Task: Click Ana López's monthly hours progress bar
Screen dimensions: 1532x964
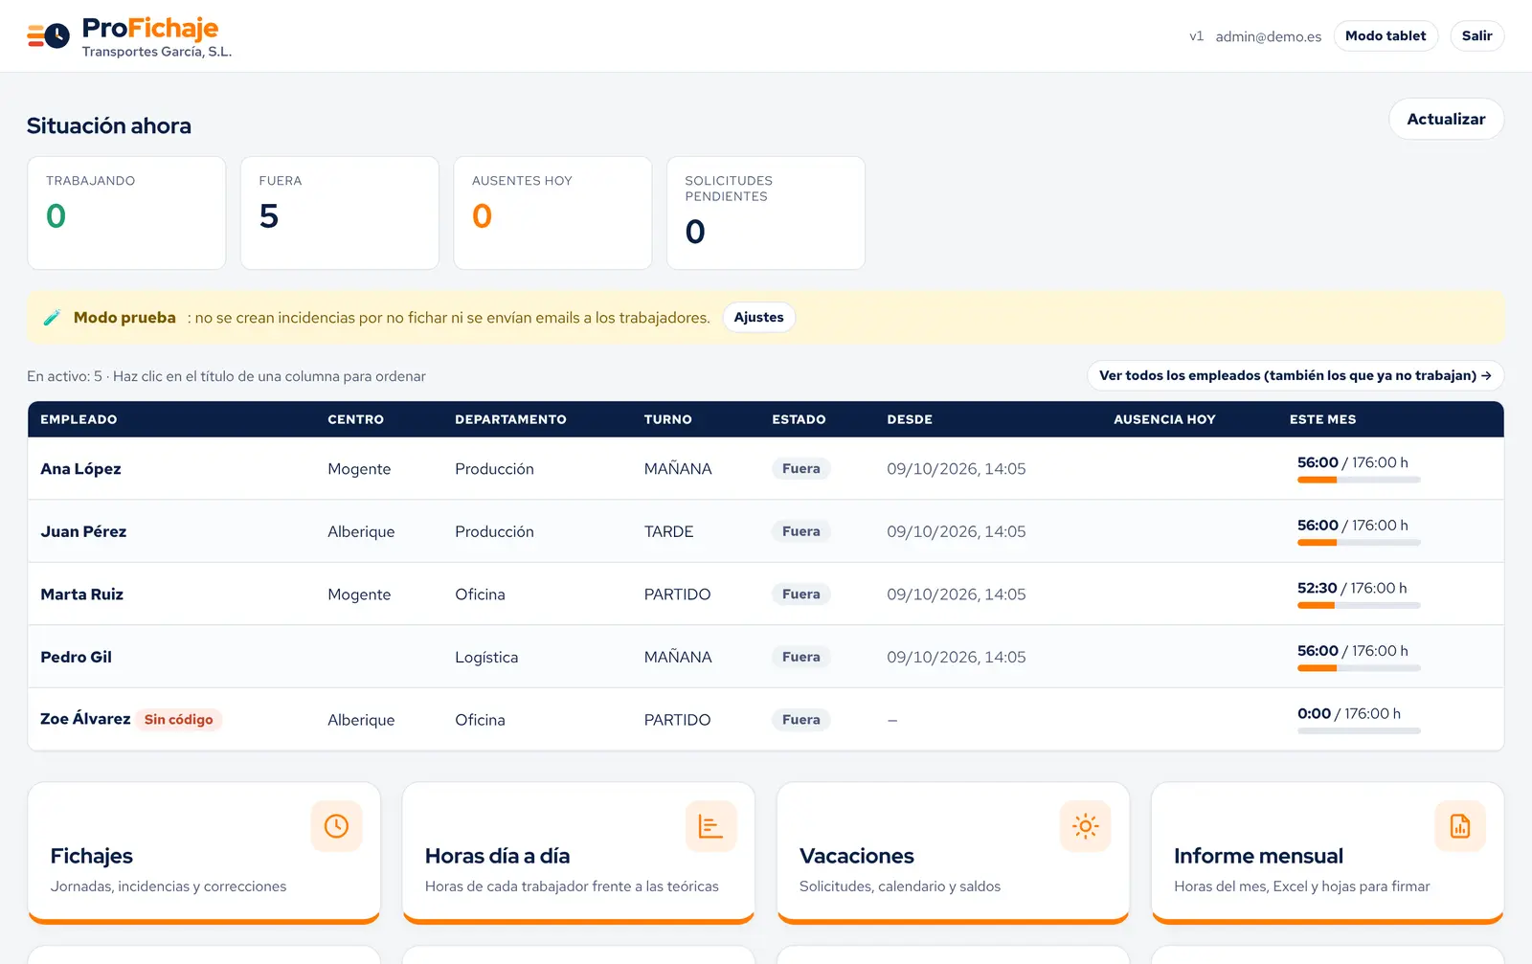Action: coord(1359,480)
